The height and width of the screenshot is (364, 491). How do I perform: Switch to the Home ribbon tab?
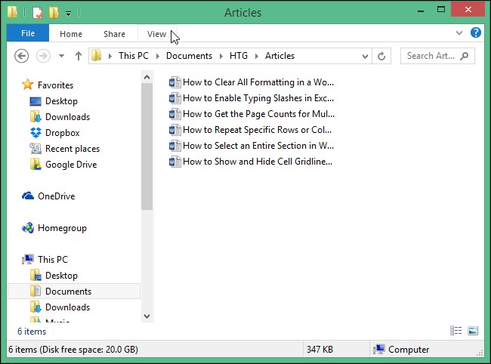71,34
